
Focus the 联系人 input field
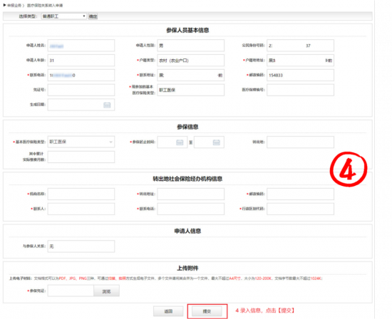(81, 209)
